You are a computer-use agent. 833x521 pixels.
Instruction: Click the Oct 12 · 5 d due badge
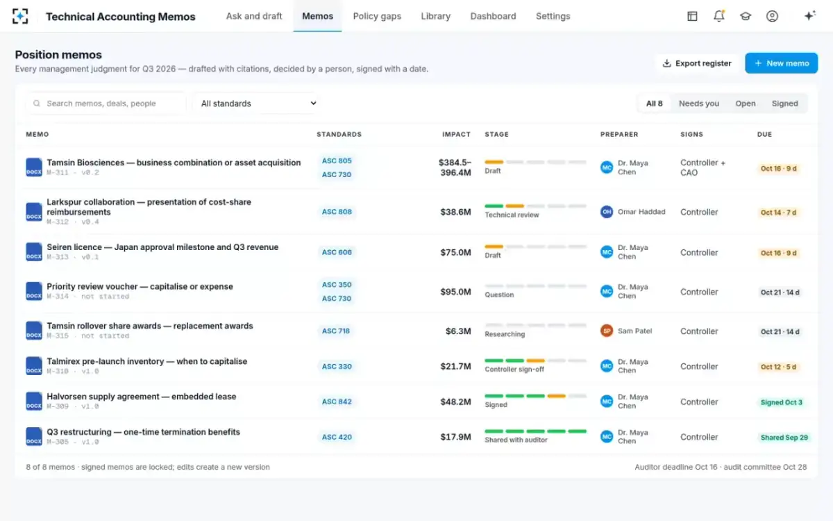[x=778, y=367]
